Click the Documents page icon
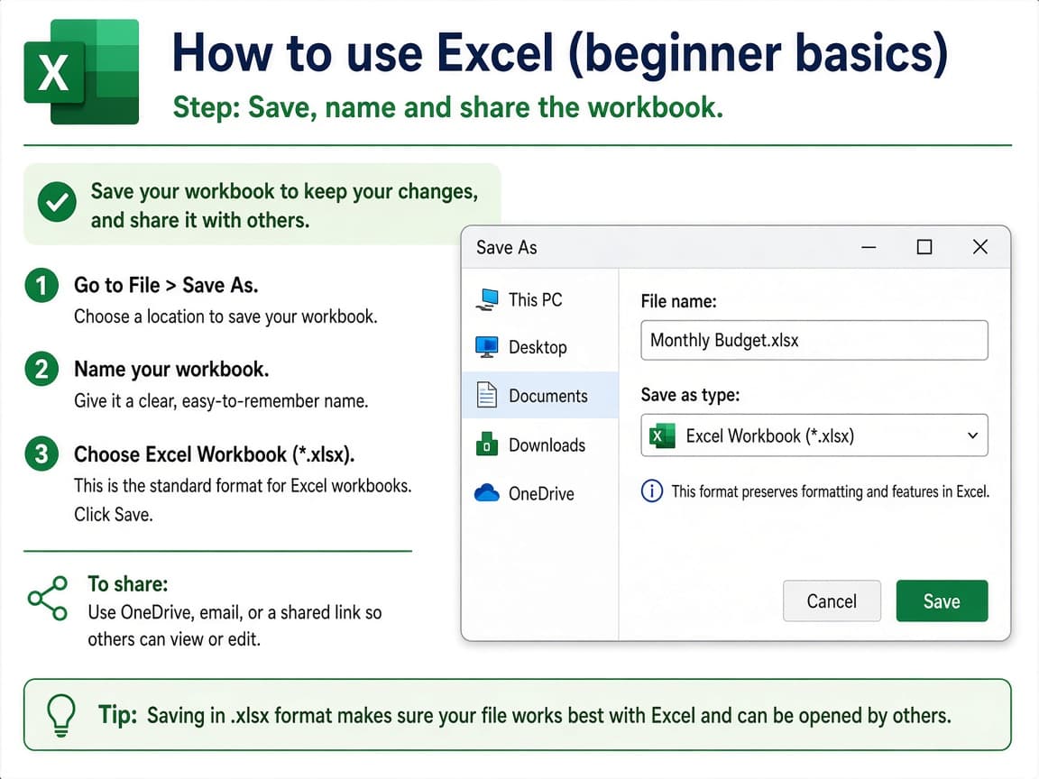The image size is (1039, 779). tap(487, 396)
